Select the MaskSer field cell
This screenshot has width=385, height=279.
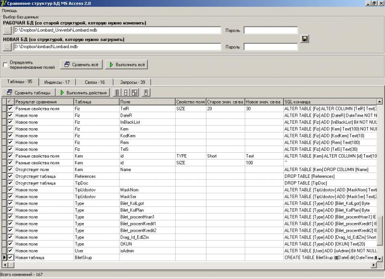click(147, 197)
